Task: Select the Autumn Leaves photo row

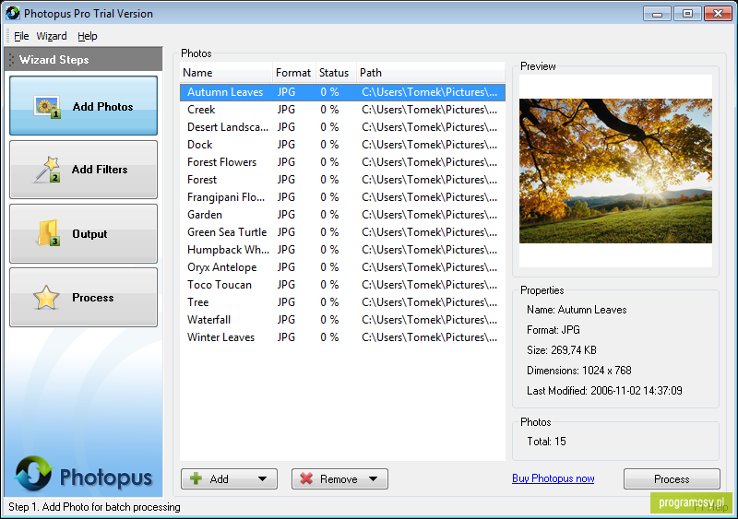Action: coord(342,92)
